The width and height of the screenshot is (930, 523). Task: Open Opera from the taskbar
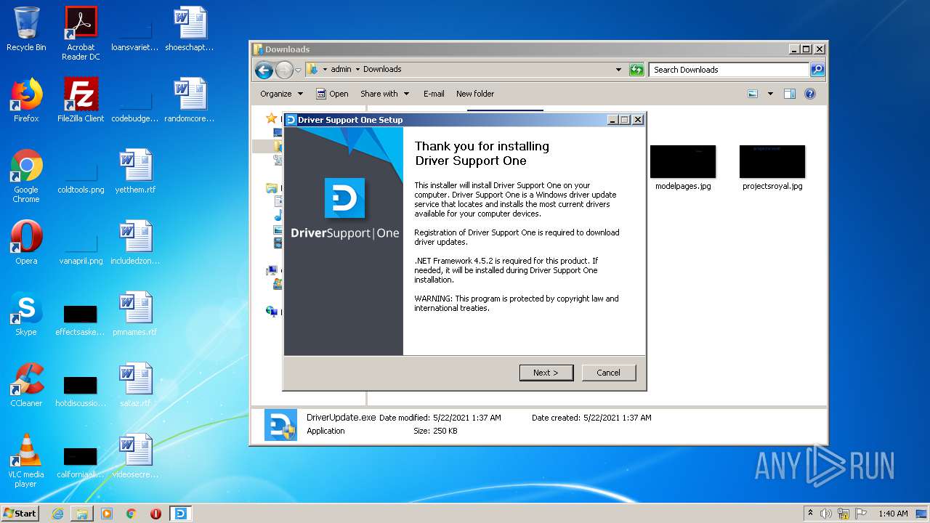pyautogui.click(x=155, y=514)
